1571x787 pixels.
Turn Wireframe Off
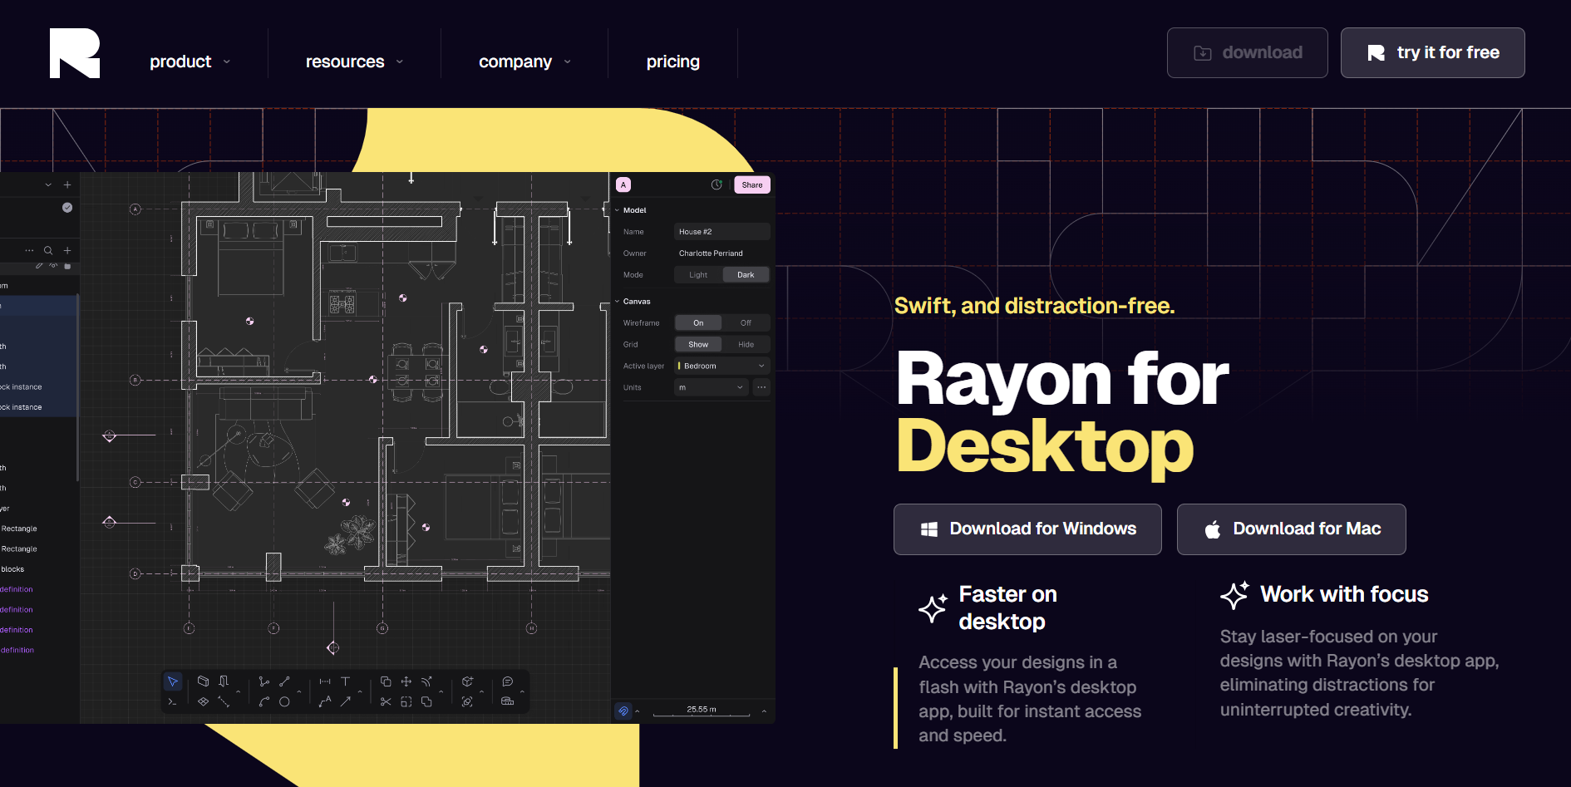[746, 323]
